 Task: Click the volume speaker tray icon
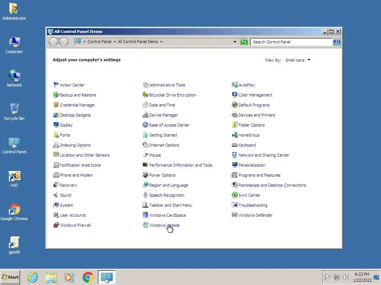345,277
